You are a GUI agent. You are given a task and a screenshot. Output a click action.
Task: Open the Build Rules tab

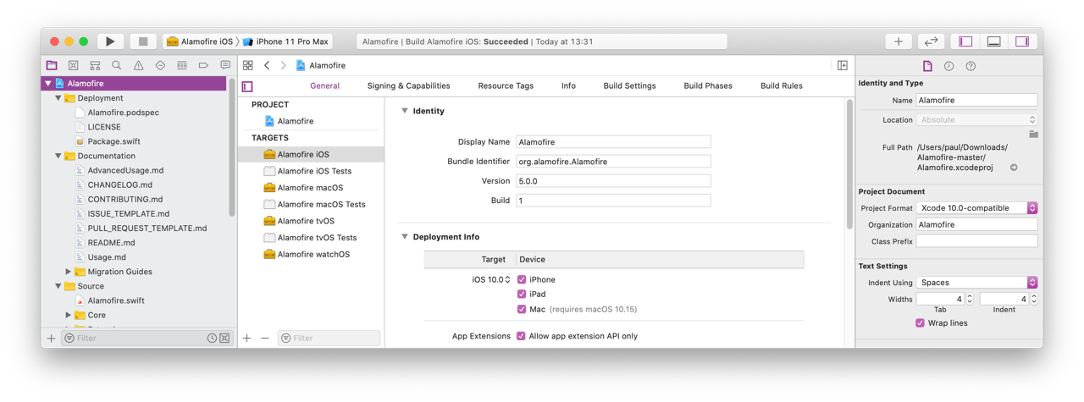coord(782,85)
